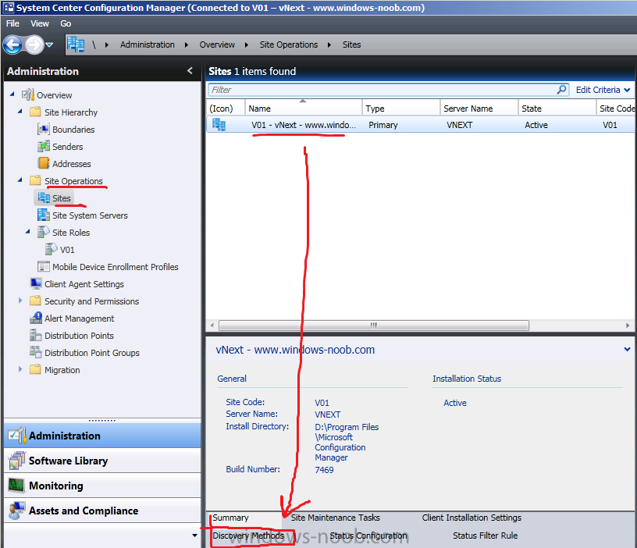
Task: Click the site icon in the V01 row
Action: 219,124
